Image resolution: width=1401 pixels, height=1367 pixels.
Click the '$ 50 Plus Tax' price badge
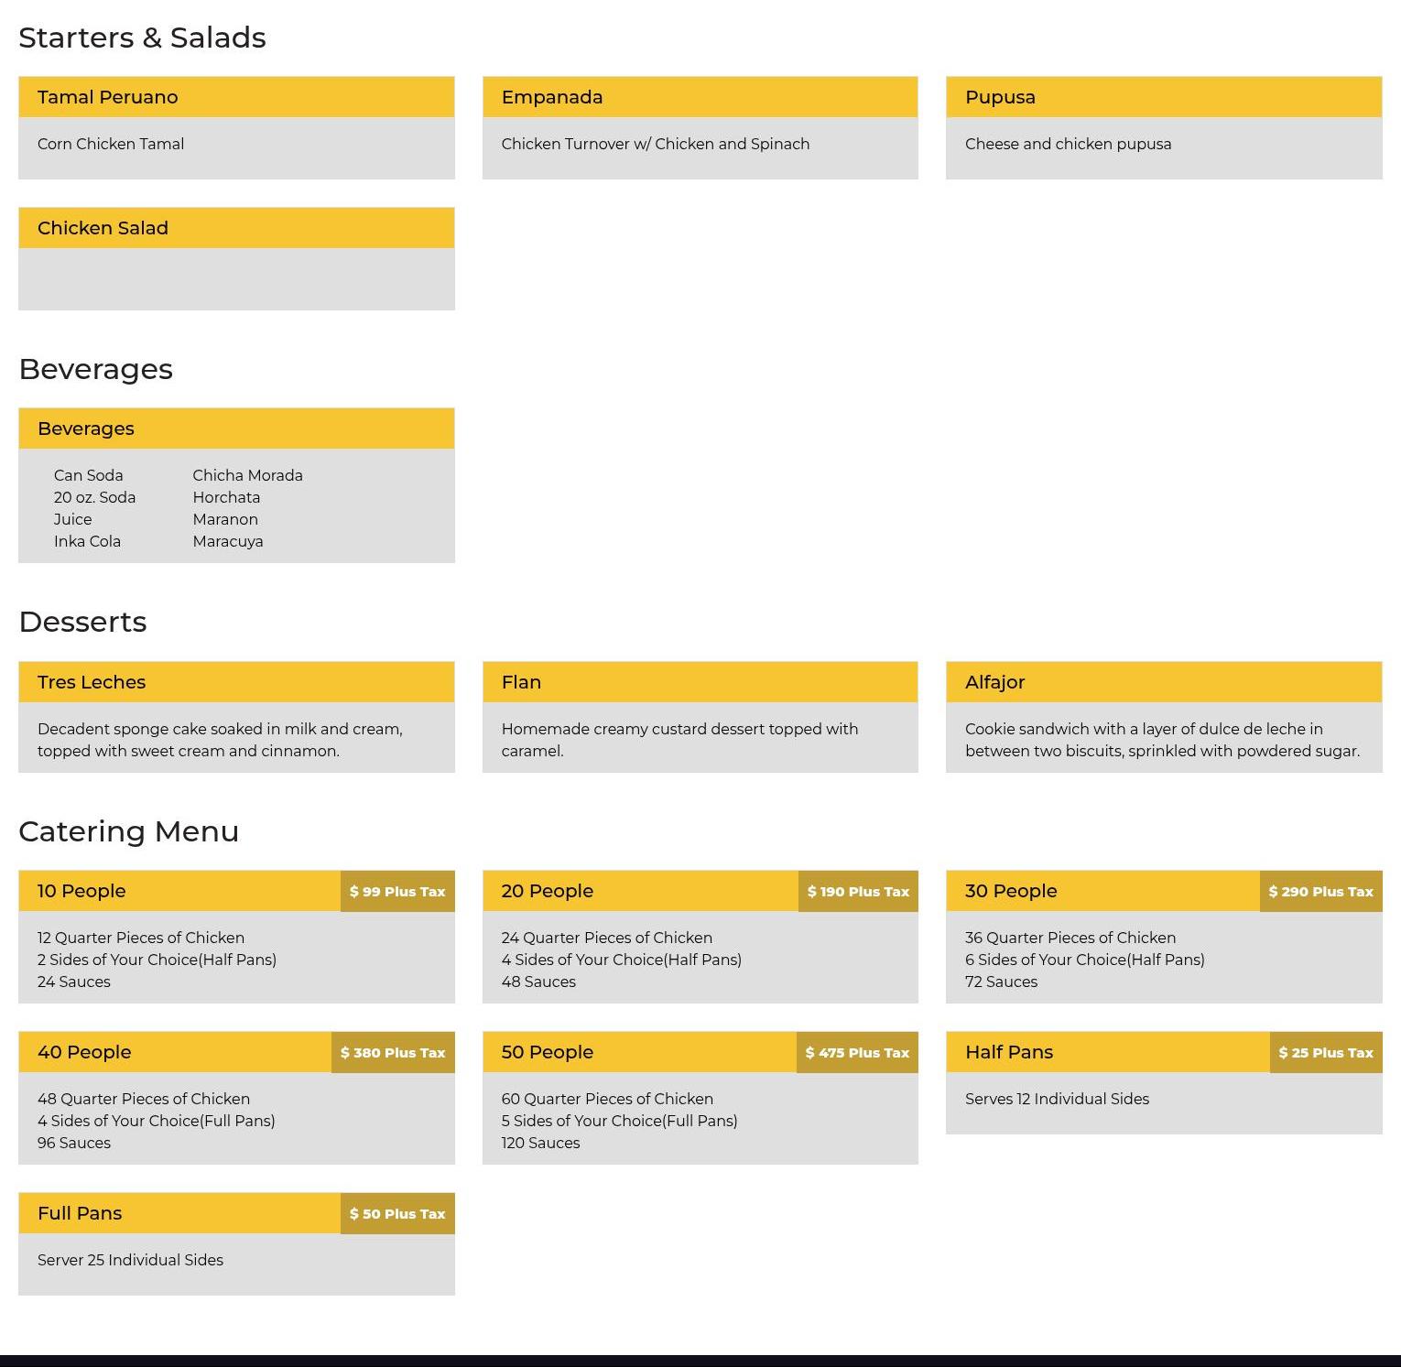point(397,1213)
